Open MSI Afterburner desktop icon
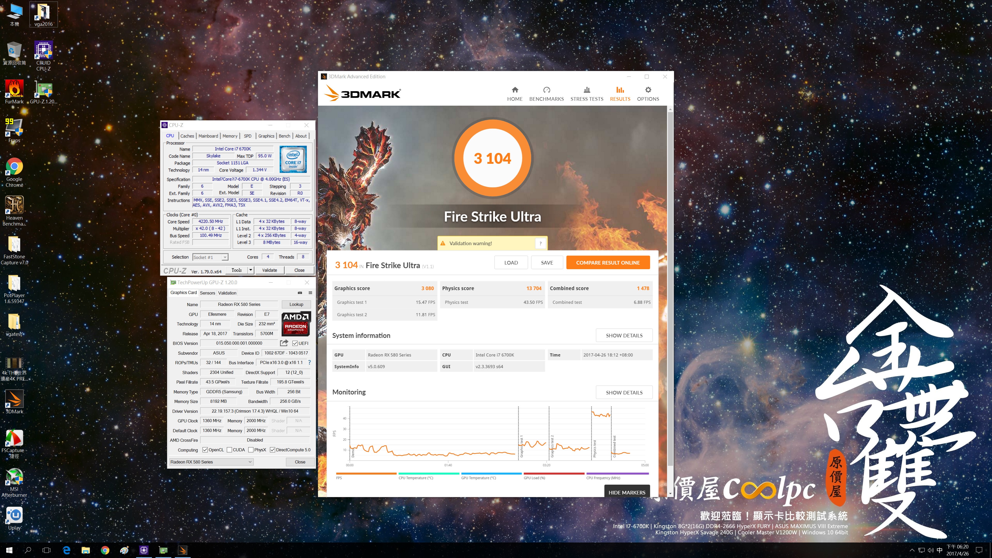This screenshot has width=992, height=558. (x=14, y=482)
